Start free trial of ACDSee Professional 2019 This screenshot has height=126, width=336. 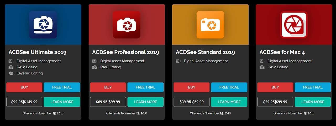tap(145, 87)
